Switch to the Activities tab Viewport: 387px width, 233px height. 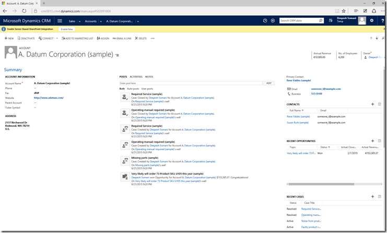[136, 77]
